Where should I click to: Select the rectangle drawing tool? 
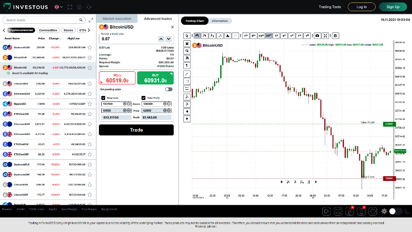187,81
